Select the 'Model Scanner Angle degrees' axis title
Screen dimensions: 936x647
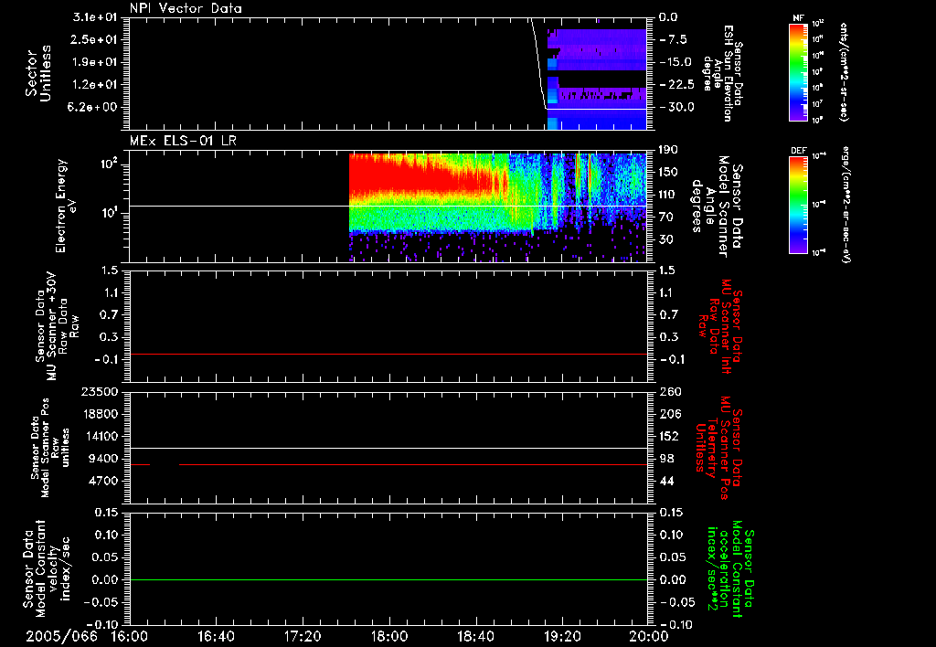pos(716,207)
